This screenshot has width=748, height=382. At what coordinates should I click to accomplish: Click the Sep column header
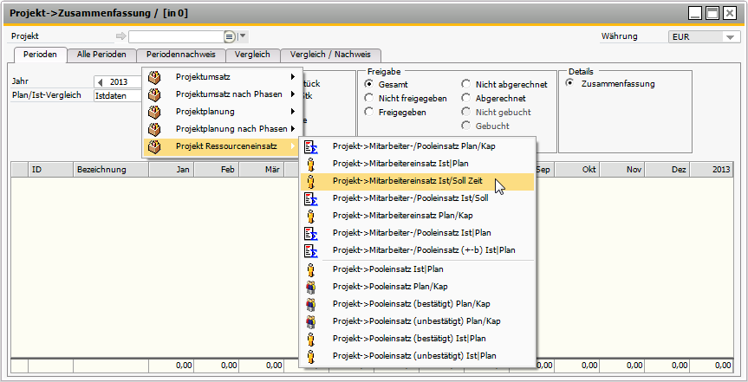[x=544, y=170]
